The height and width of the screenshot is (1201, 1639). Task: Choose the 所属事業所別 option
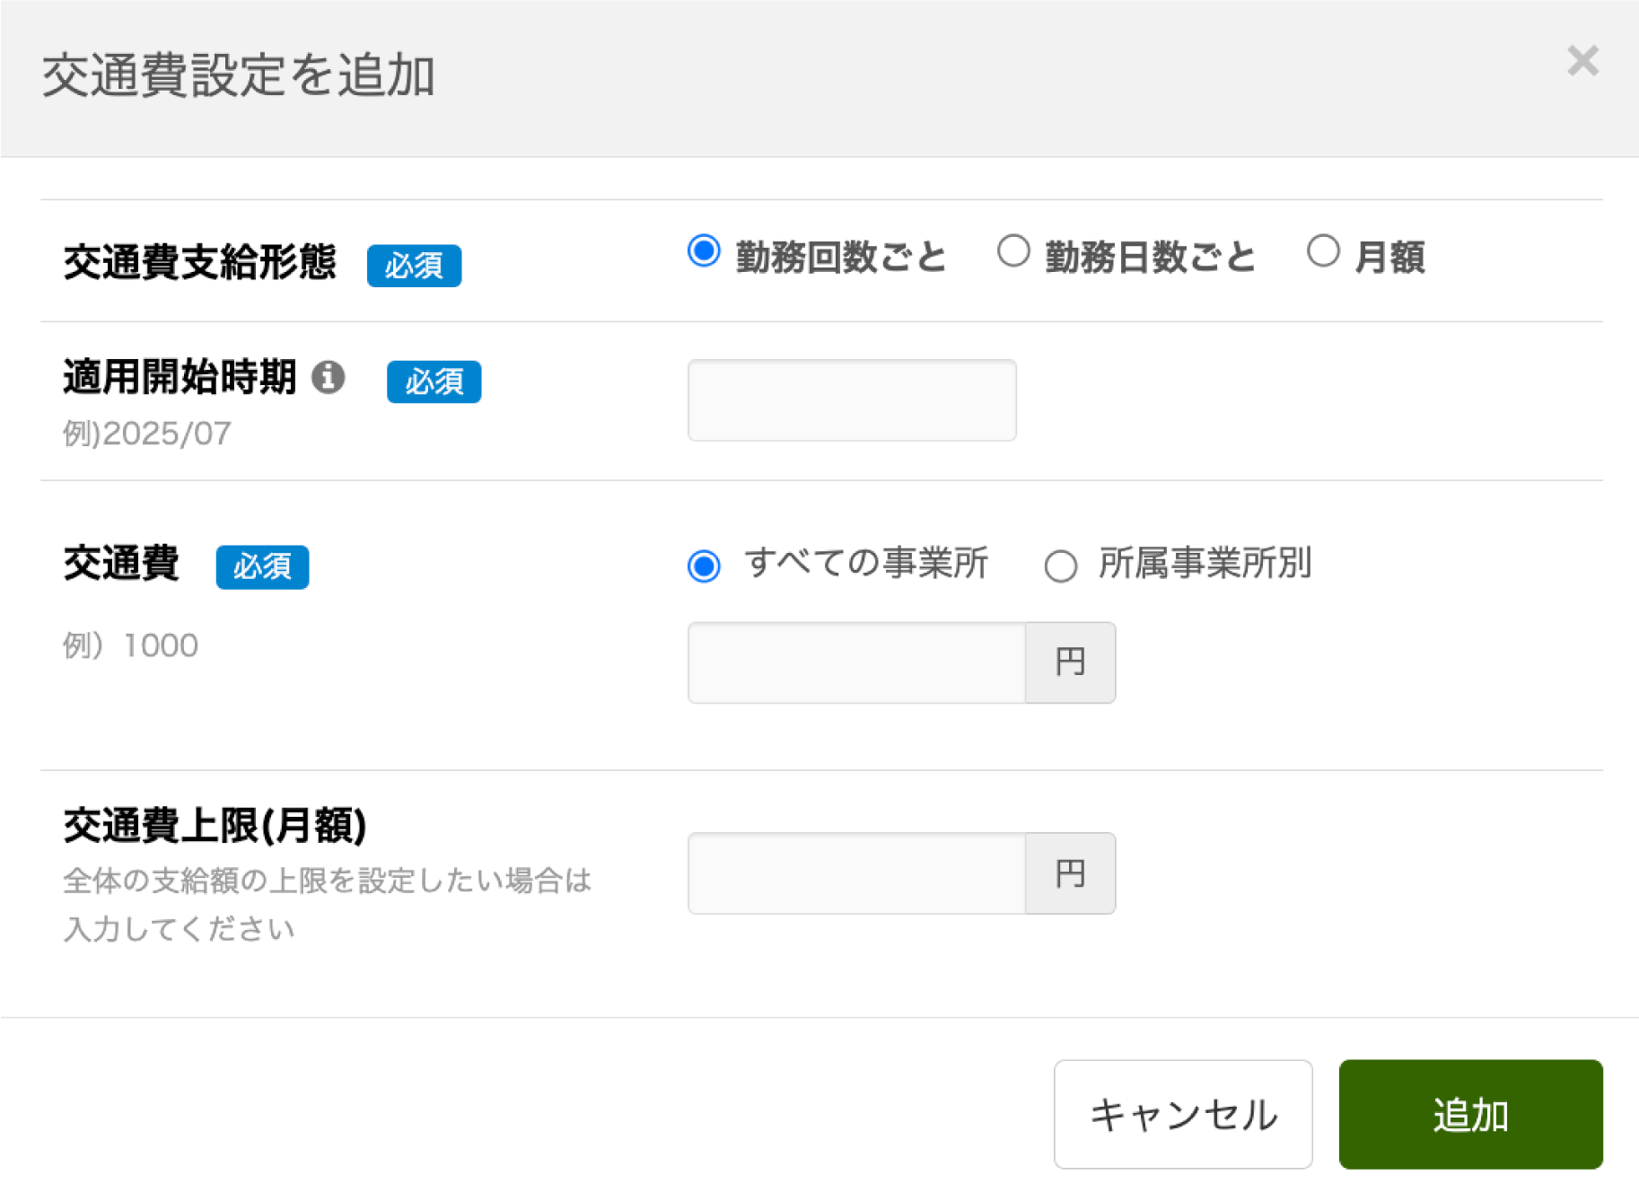point(1061,566)
